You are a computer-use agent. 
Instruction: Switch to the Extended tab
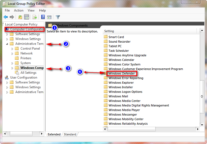[54, 134]
